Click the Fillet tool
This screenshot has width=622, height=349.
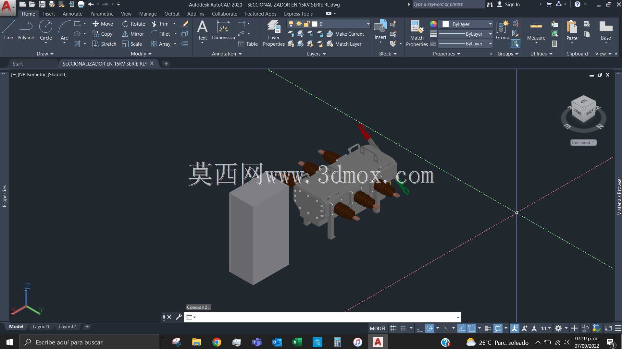160,34
